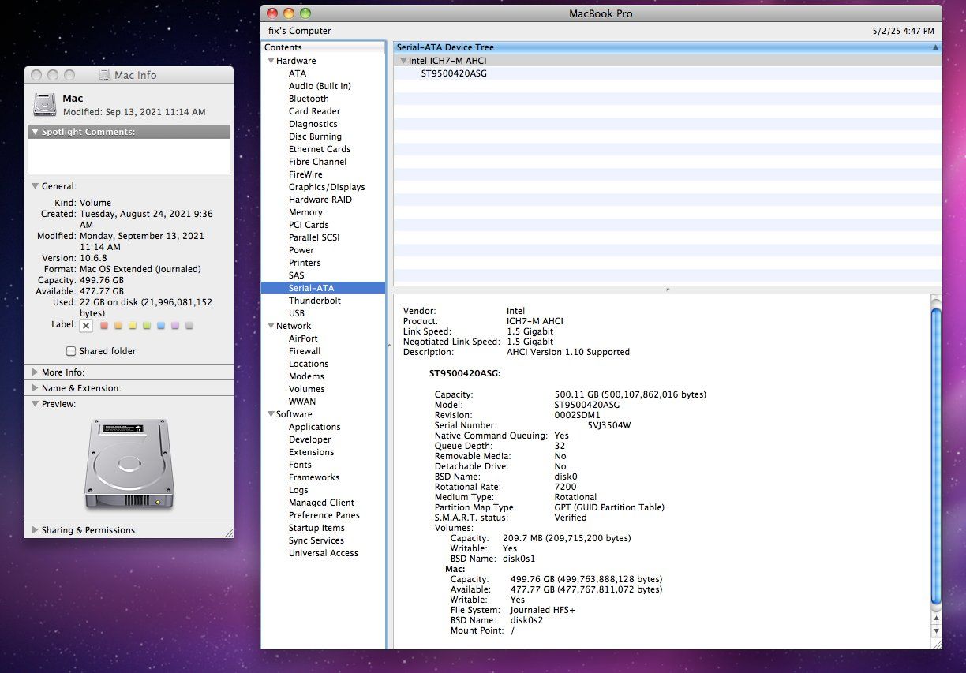Expand the More Info section
The image size is (966, 673).
click(x=36, y=372)
